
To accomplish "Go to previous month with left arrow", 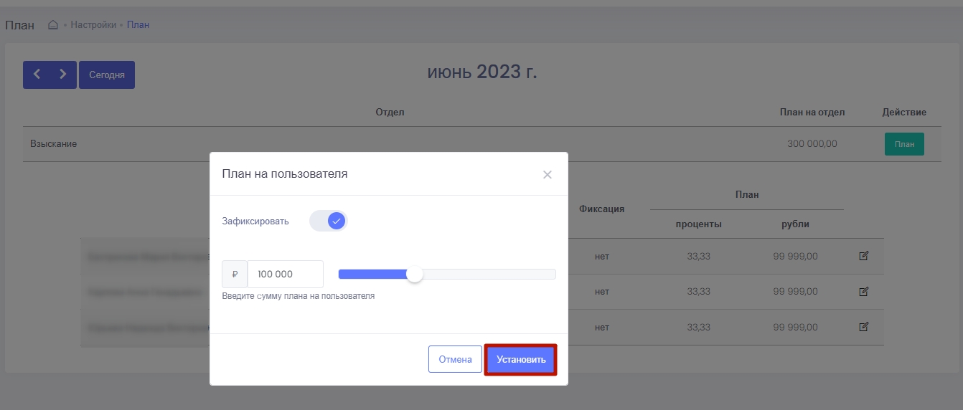I will tap(37, 75).
